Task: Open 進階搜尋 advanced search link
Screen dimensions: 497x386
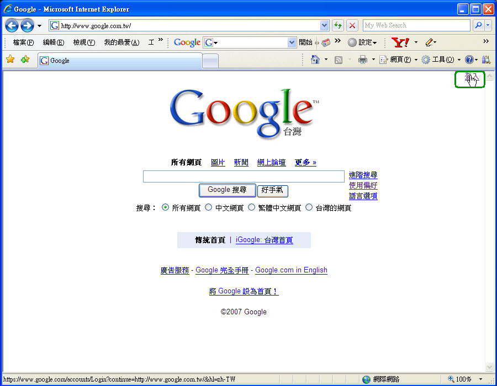Action: [x=363, y=175]
